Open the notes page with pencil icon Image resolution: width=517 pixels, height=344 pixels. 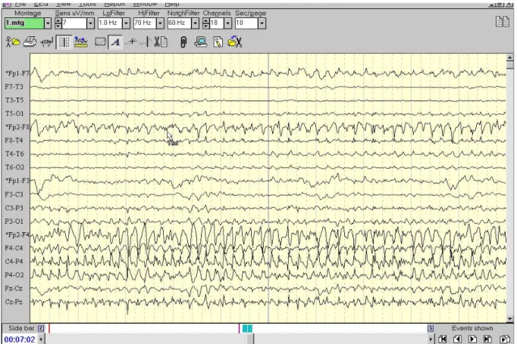click(x=218, y=42)
